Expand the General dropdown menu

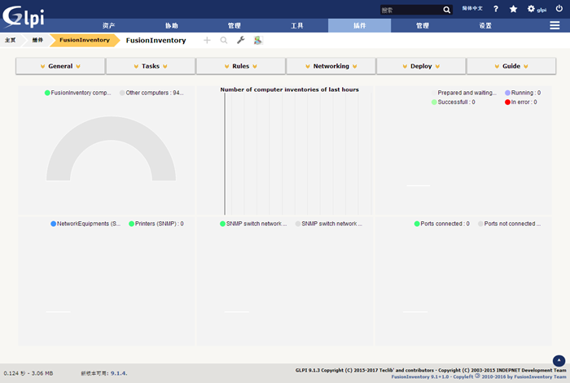[x=60, y=66]
